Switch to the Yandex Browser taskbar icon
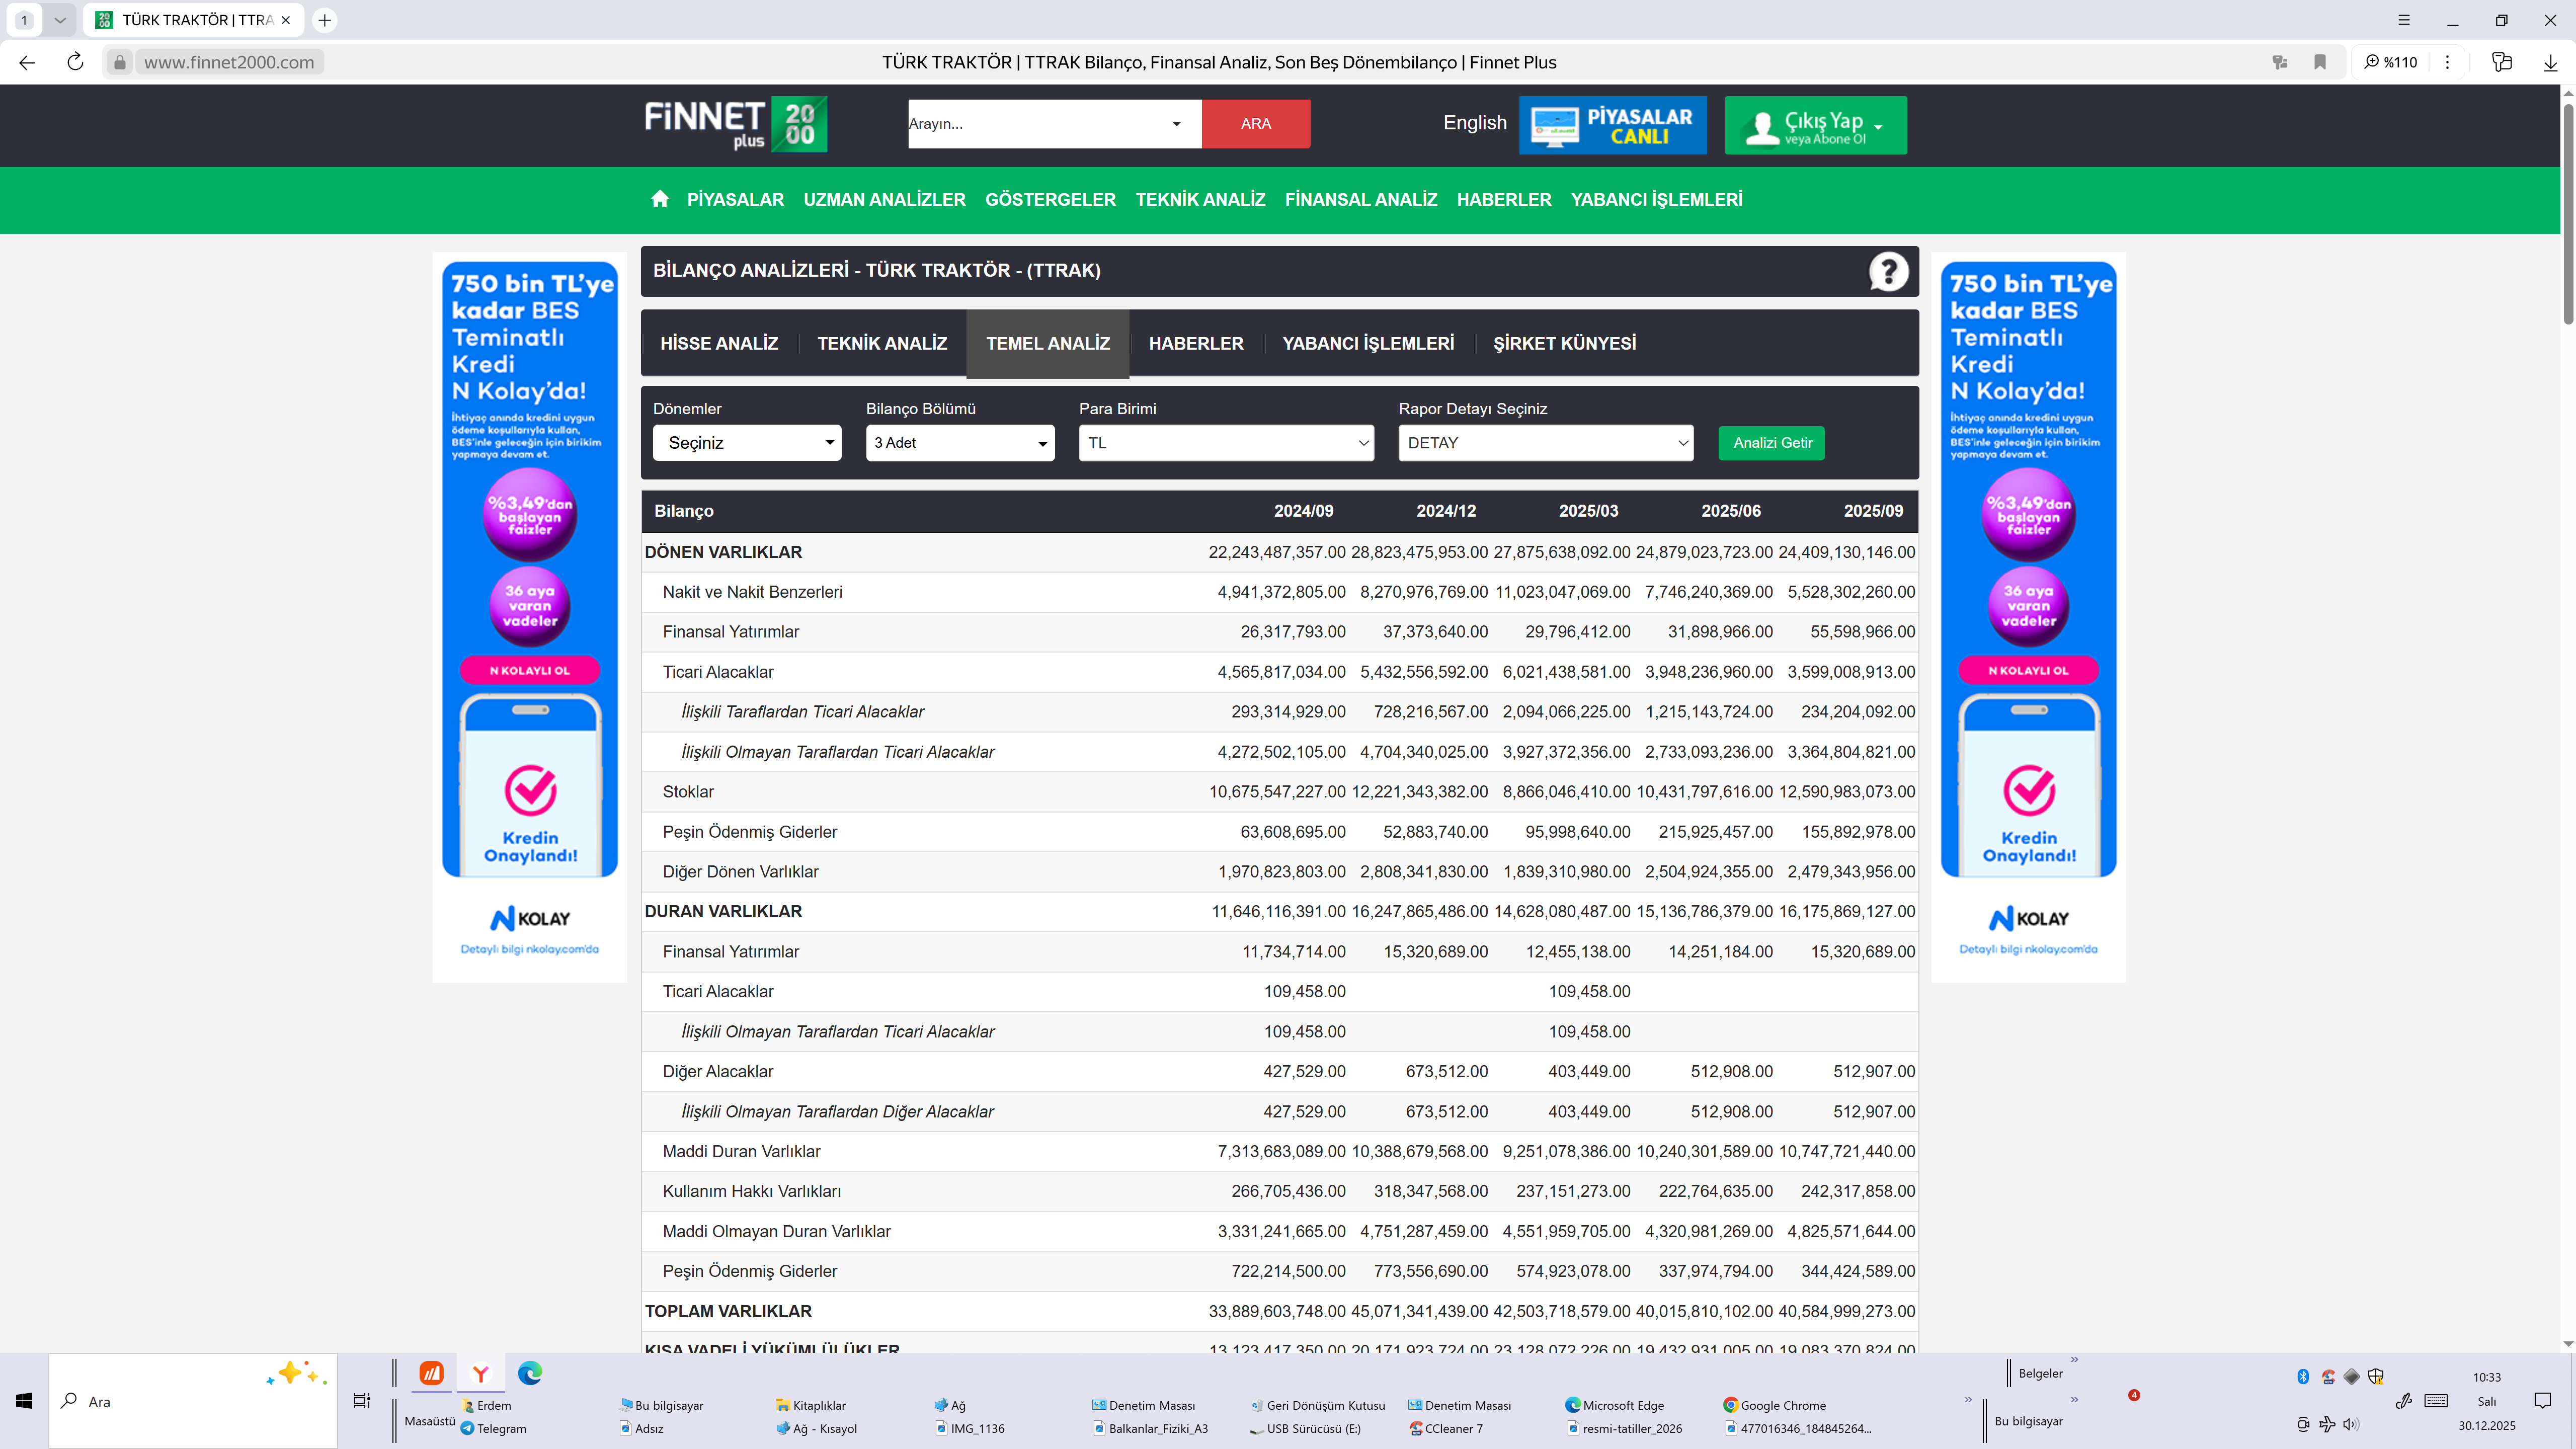 tap(481, 1373)
